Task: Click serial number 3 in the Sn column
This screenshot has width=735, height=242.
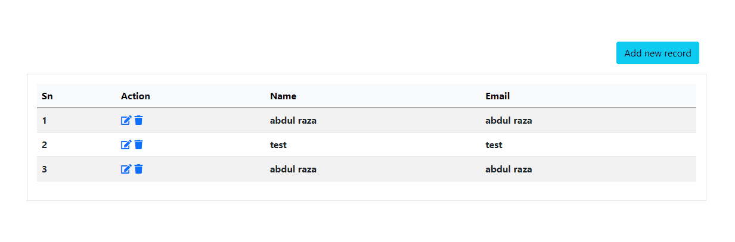Action: (45, 169)
